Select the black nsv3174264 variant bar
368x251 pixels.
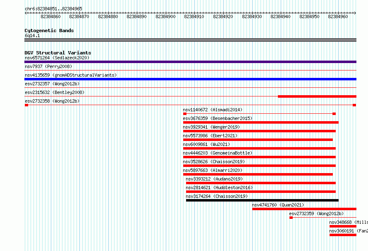click(262, 200)
